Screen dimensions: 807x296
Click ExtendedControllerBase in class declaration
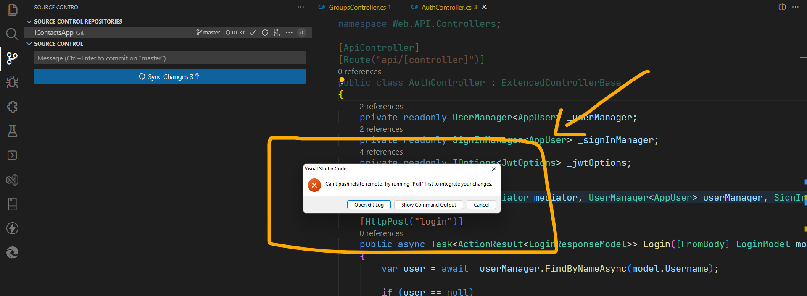click(x=561, y=83)
